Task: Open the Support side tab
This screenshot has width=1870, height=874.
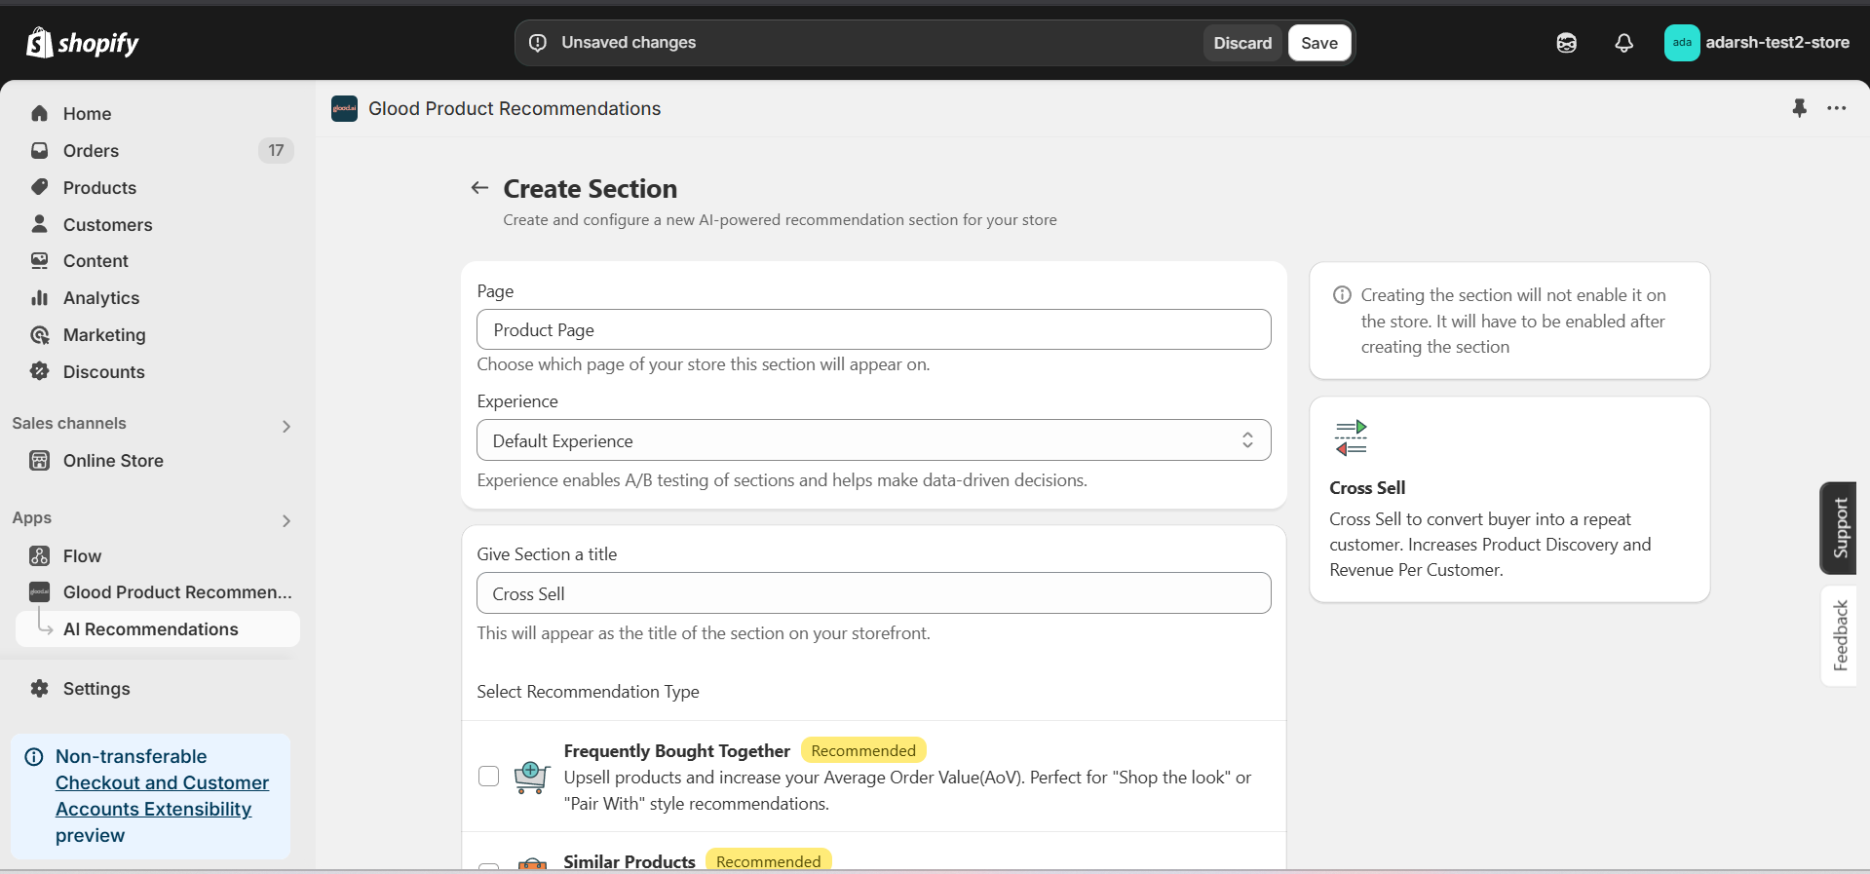Action: click(x=1839, y=528)
